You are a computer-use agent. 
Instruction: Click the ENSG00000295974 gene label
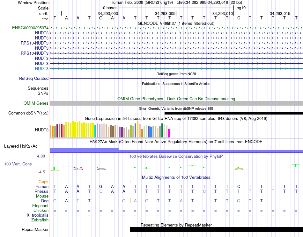click(30, 28)
